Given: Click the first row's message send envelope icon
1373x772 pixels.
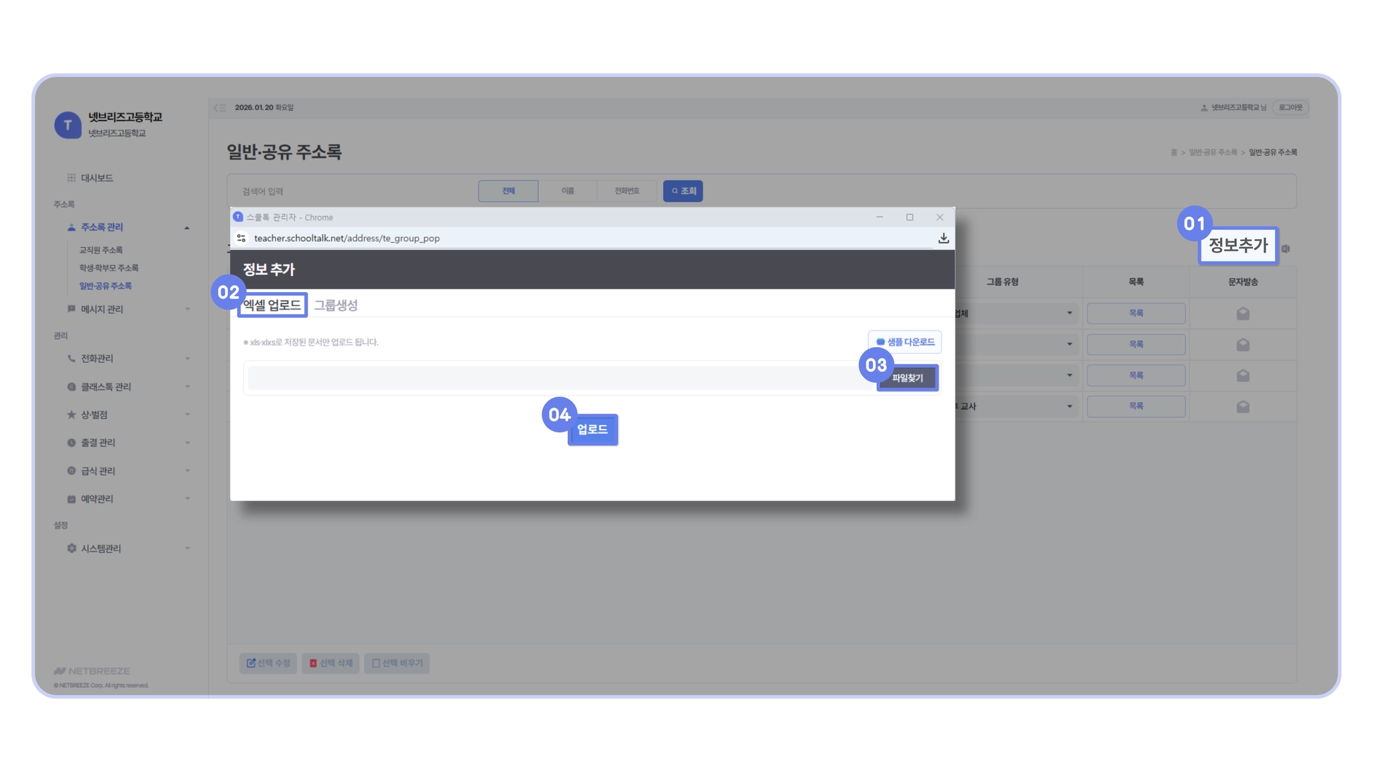Looking at the screenshot, I should (x=1242, y=314).
